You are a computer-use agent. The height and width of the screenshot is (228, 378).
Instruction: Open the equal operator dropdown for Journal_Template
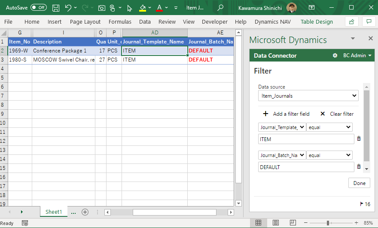329,127
